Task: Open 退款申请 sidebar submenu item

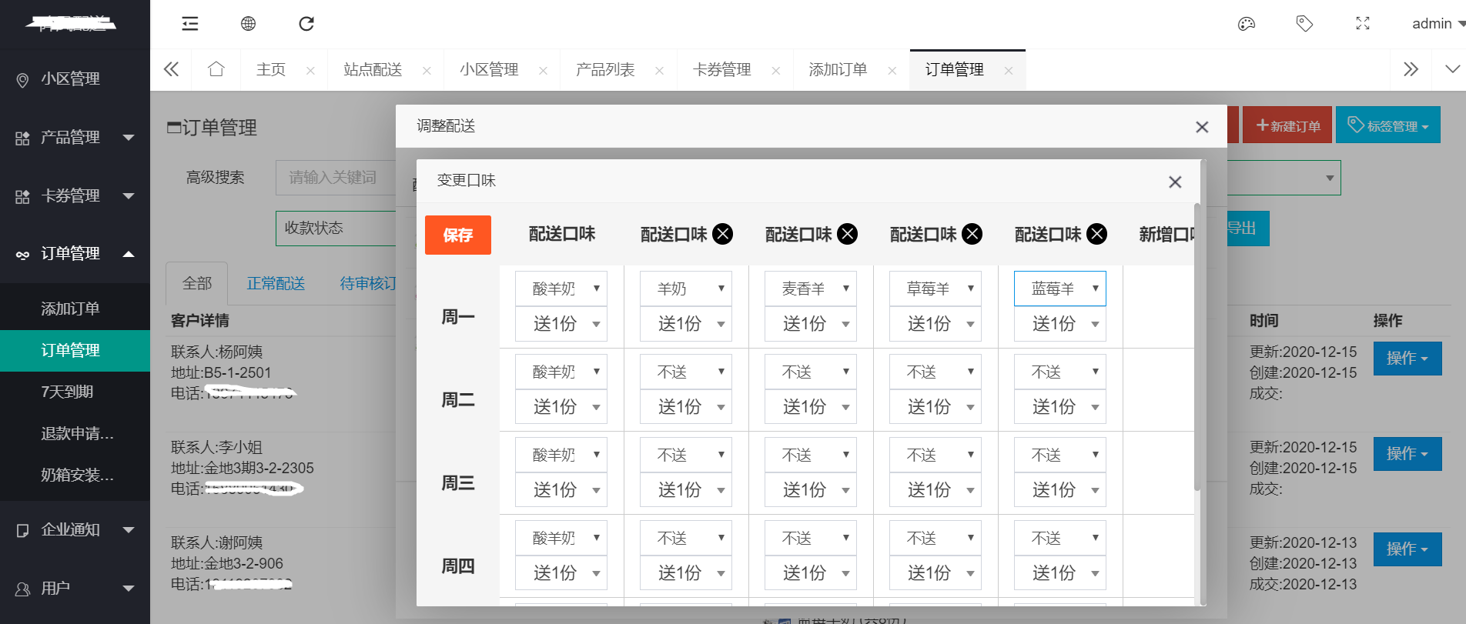Action: click(75, 434)
